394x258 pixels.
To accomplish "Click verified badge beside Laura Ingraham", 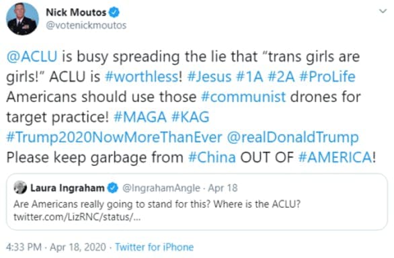I will click(112, 188).
